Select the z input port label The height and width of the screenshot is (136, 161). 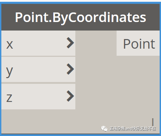[x=9, y=98]
